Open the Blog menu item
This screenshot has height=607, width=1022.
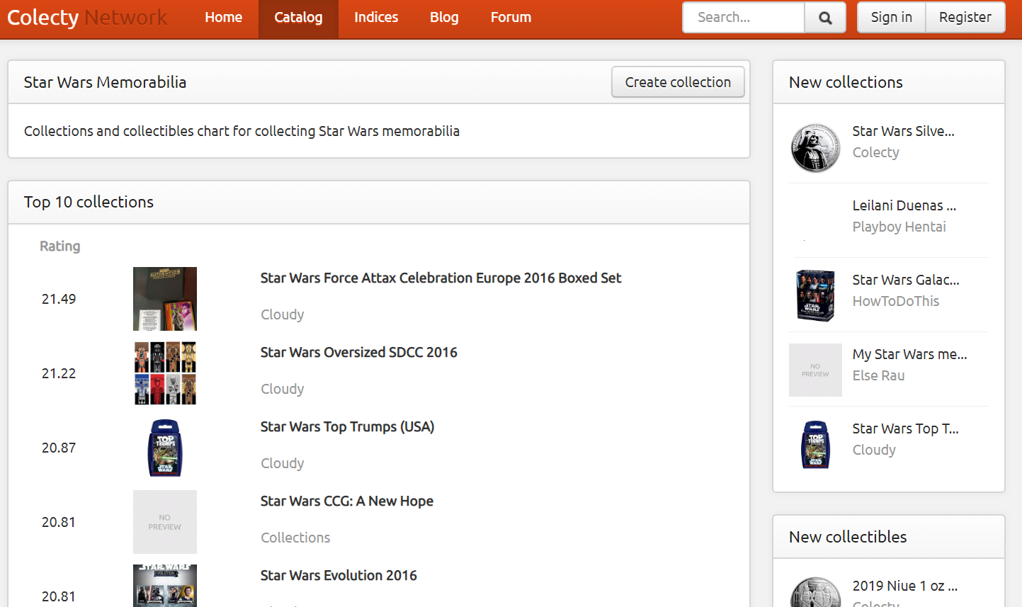(444, 17)
